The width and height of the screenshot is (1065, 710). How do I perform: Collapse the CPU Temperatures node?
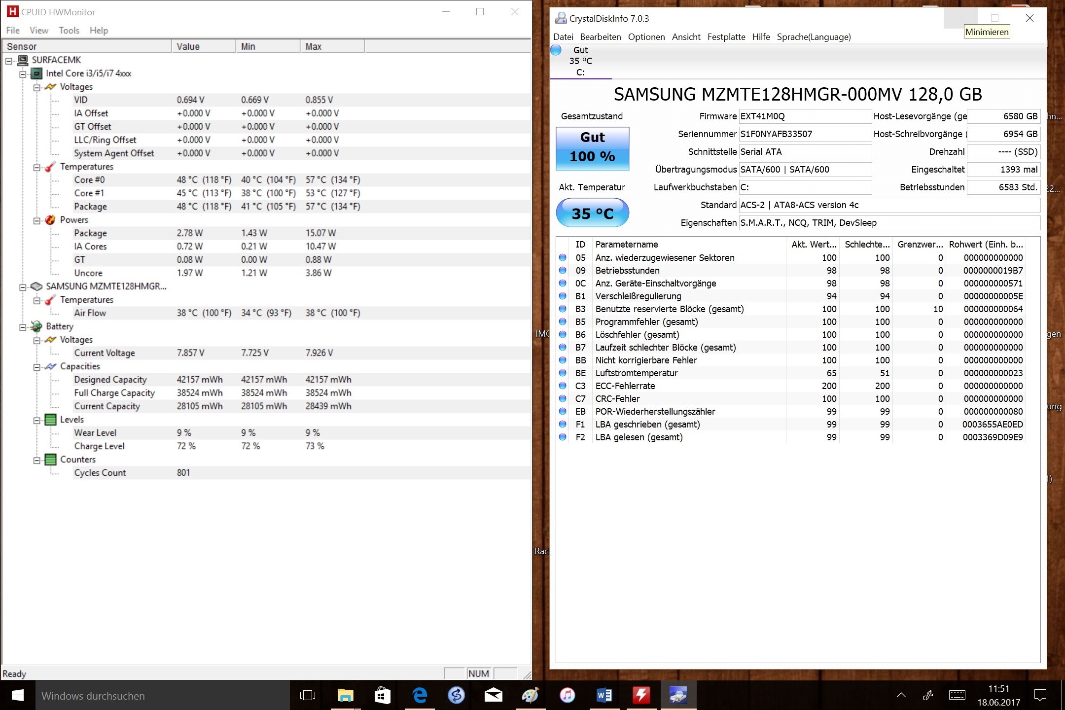coord(36,167)
